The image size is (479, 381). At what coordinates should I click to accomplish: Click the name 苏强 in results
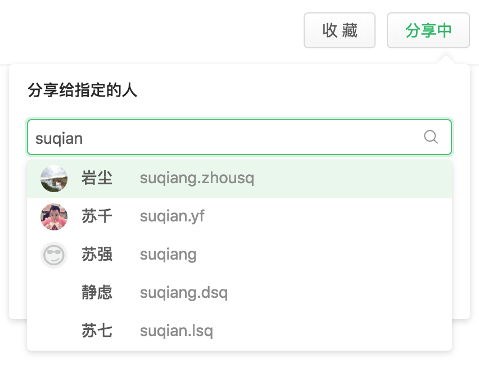pyautogui.click(x=97, y=255)
